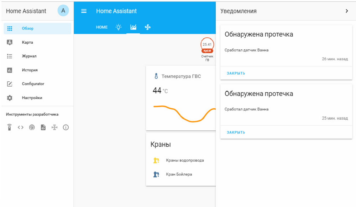Switch to the HOME tab

click(x=102, y=27)
